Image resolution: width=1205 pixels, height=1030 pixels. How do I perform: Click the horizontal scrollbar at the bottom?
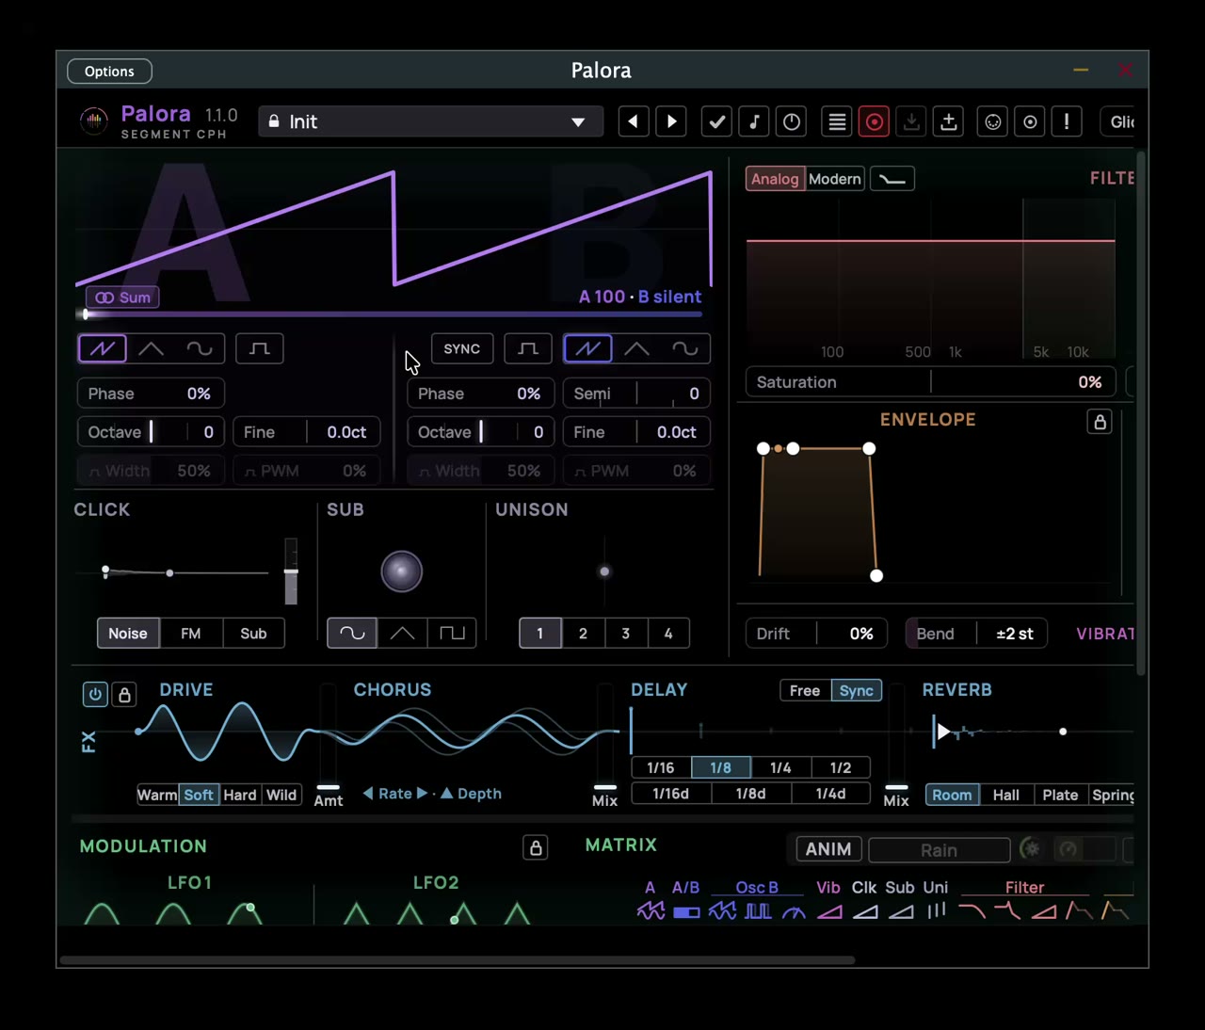[x=458, y=960]
